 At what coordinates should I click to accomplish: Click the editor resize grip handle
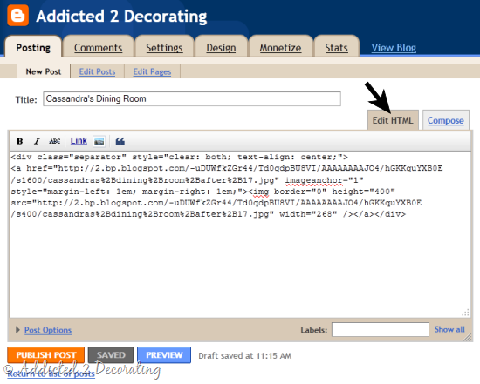465,313
